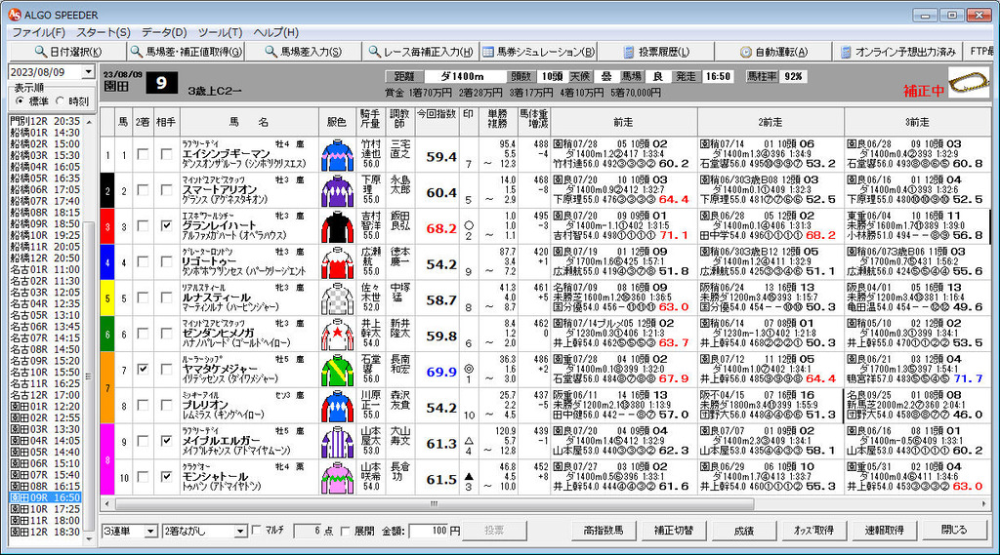
Task: Click the 高指数馬 button
Action: click(x=603, y=531)
